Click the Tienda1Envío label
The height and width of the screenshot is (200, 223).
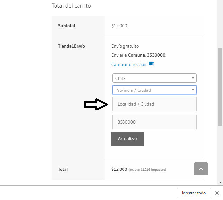click(x=71, y=46)
